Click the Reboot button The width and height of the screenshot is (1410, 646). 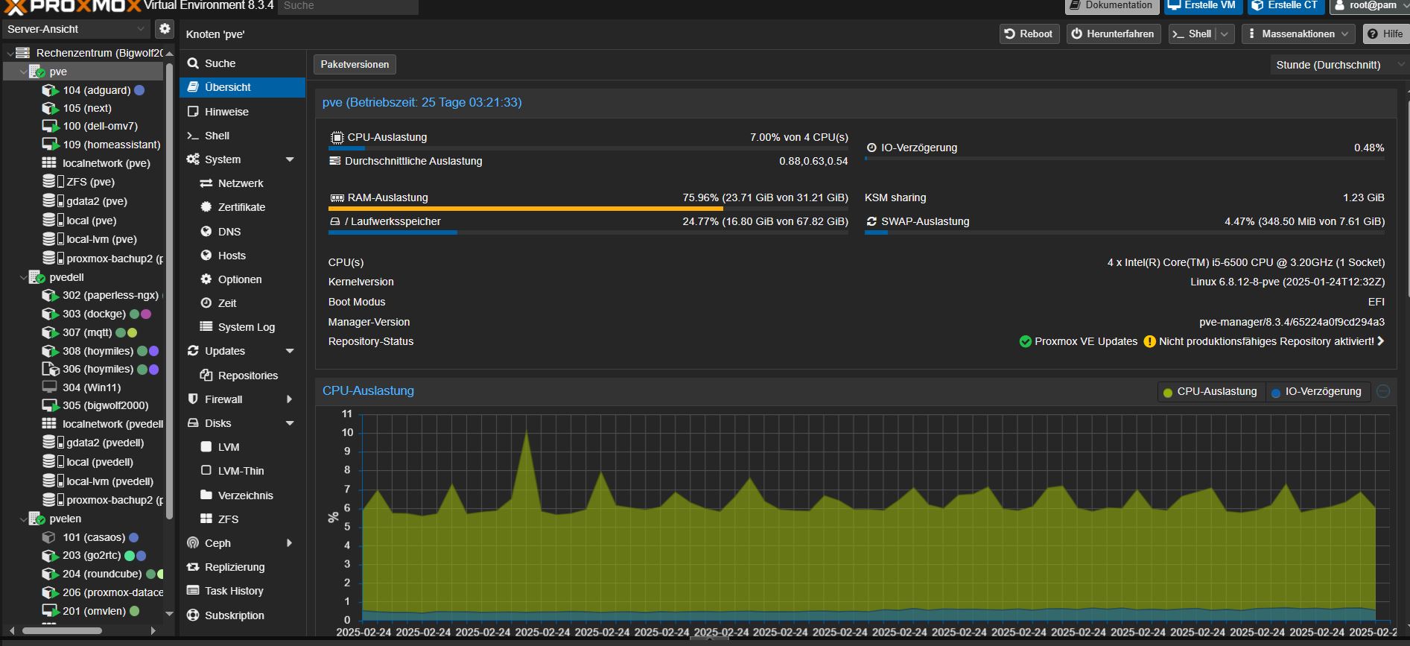tap(1029, 34)
